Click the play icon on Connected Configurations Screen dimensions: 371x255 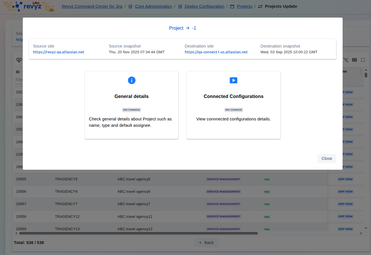point(233,80)
